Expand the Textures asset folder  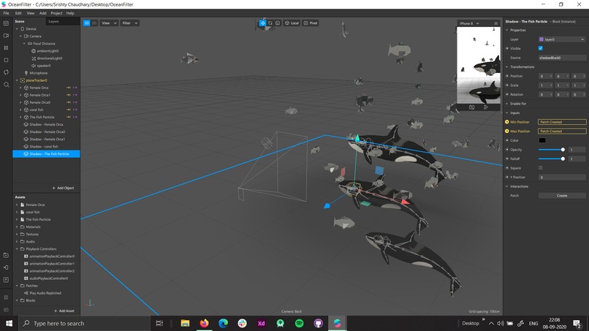coord(17,235)
